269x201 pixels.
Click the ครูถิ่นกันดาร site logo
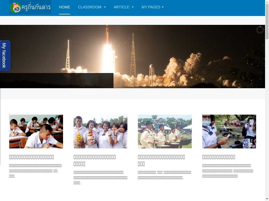click(x=30, y=7)
